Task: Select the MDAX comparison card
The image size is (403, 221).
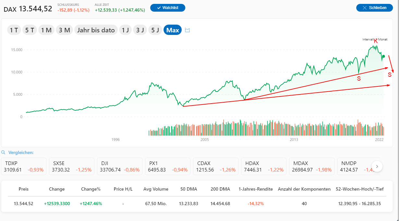Action: point(312,166)
